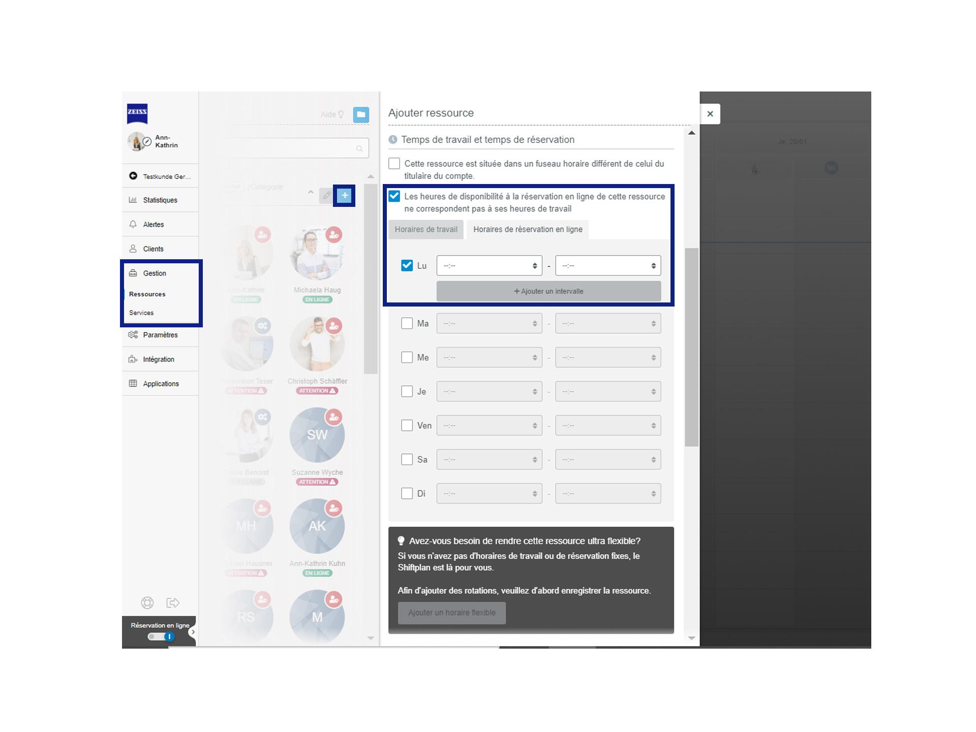Image resolution: width=976 pixels, height=732 pixels.
Task: Uncheck the Lu day checkbox
Action: pyautogui.click(x=407, y=265)
